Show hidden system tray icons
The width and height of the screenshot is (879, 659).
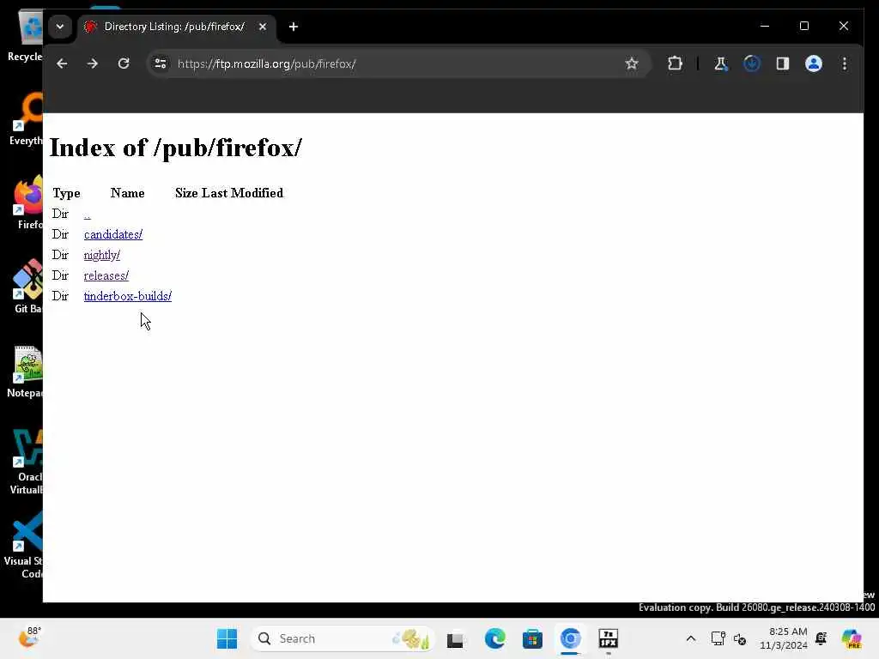point(691,638)
